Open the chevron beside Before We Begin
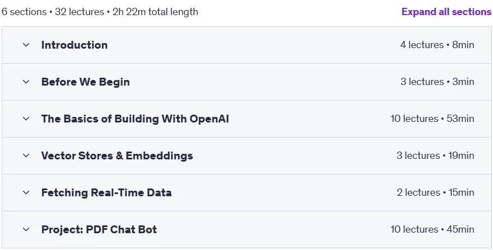Image resolution: width=493 pixels, height=250 pixels. tap(26, 82)
